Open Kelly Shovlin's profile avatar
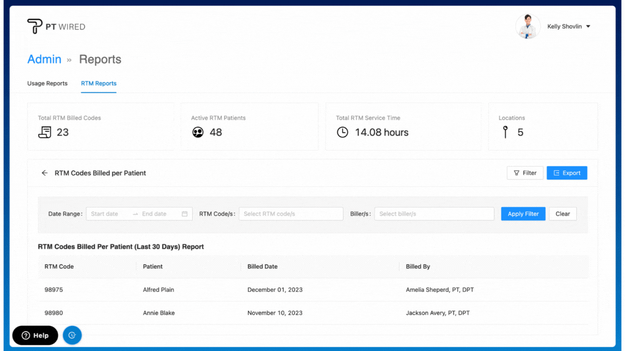 (527, 27)
